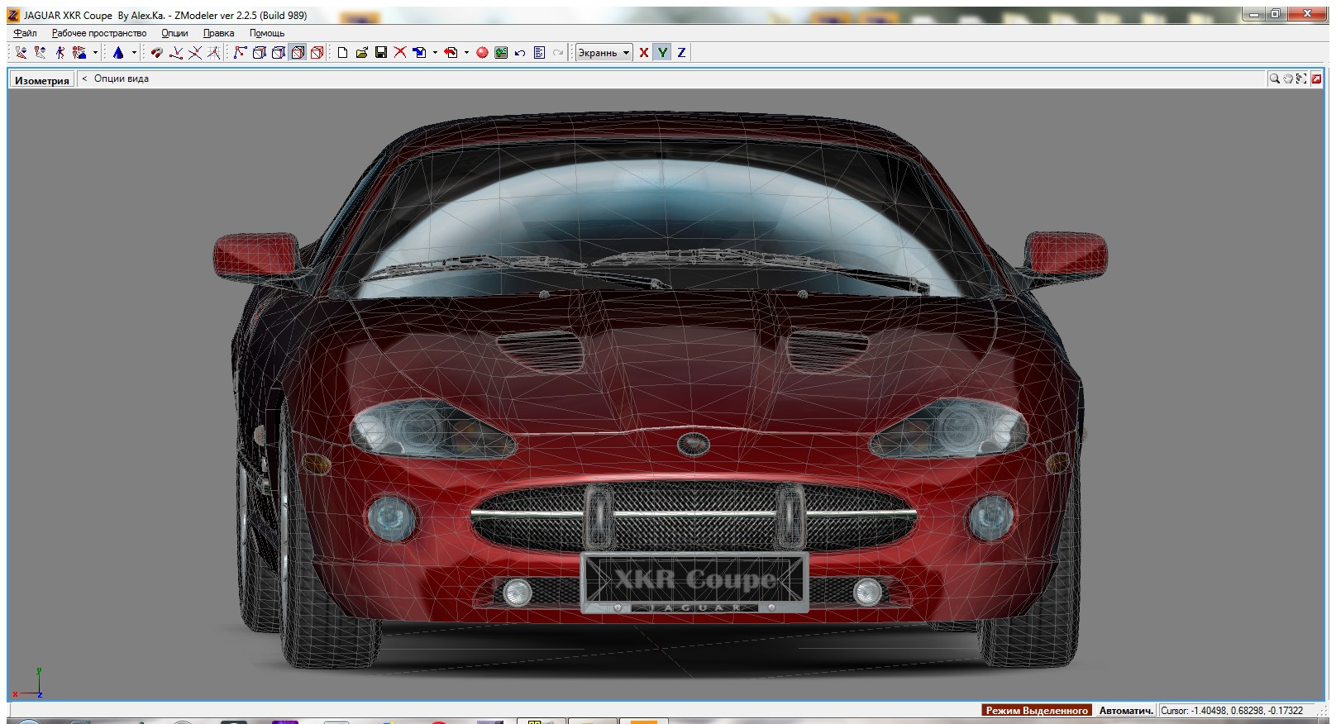Click the Режим Выделенного status button
Viewport: 1336px width, 724px height.
coord(1037,710)
